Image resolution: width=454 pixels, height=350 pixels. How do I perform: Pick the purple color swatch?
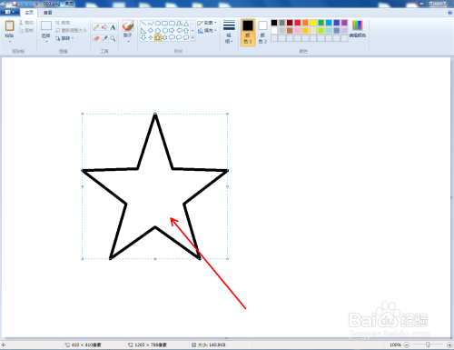344,23
